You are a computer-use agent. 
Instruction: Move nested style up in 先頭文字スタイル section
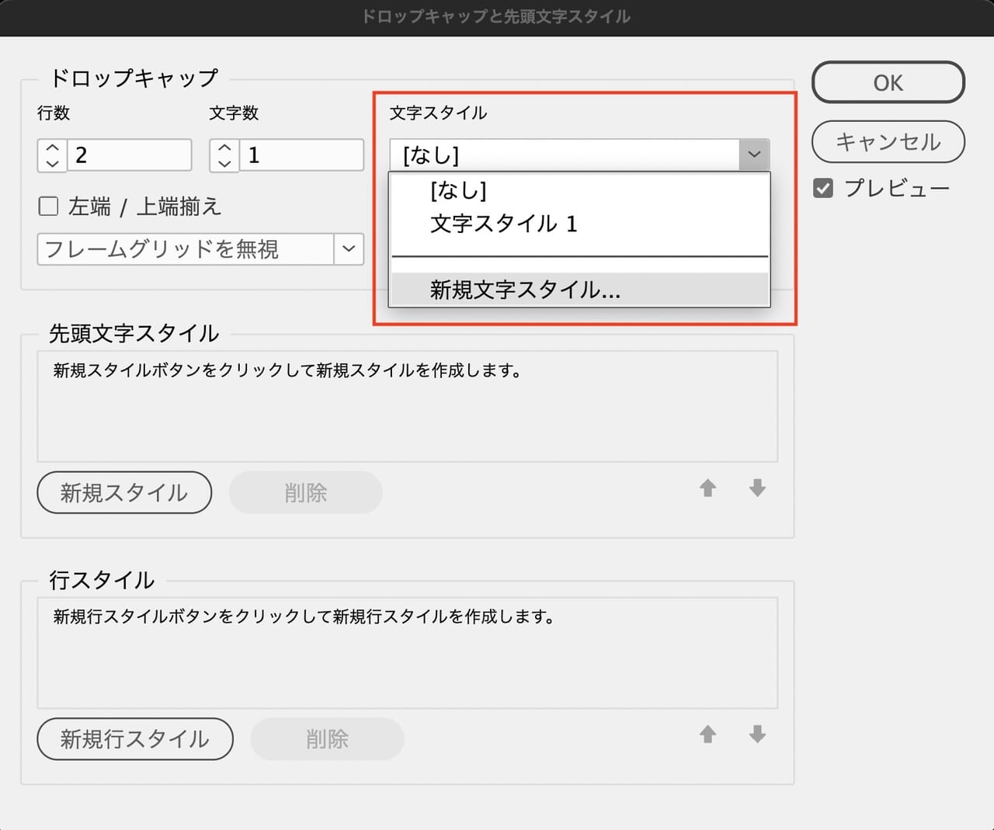[x=707, y=489]
